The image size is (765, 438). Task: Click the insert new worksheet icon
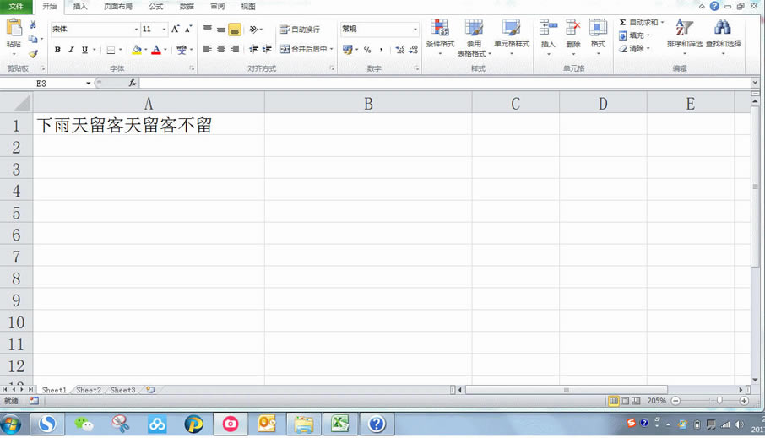(x=151, y=390)
